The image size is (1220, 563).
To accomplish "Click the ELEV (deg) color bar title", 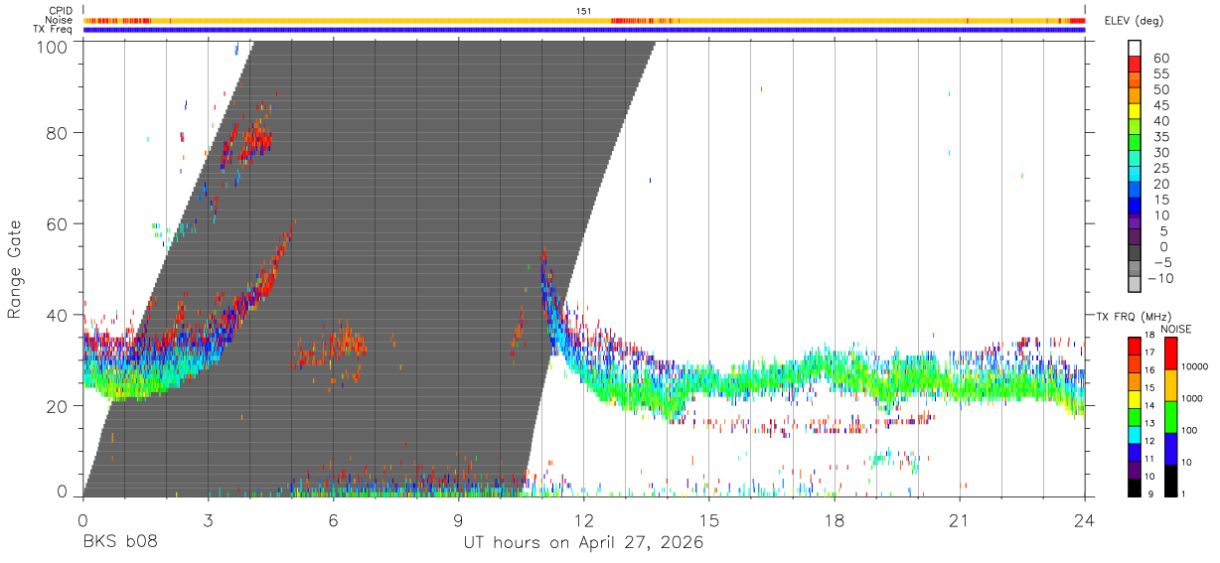I will 1137,21.
